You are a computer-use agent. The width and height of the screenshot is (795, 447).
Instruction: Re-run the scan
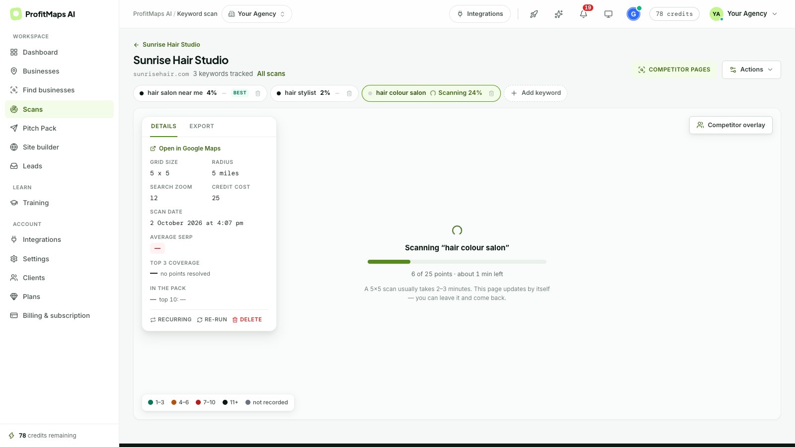click(x=212, y=320)
